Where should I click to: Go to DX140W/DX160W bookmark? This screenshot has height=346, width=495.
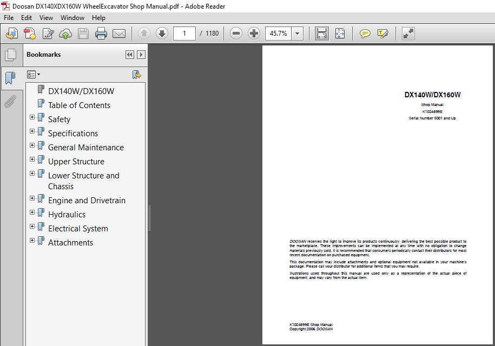[x=81, y=91]
